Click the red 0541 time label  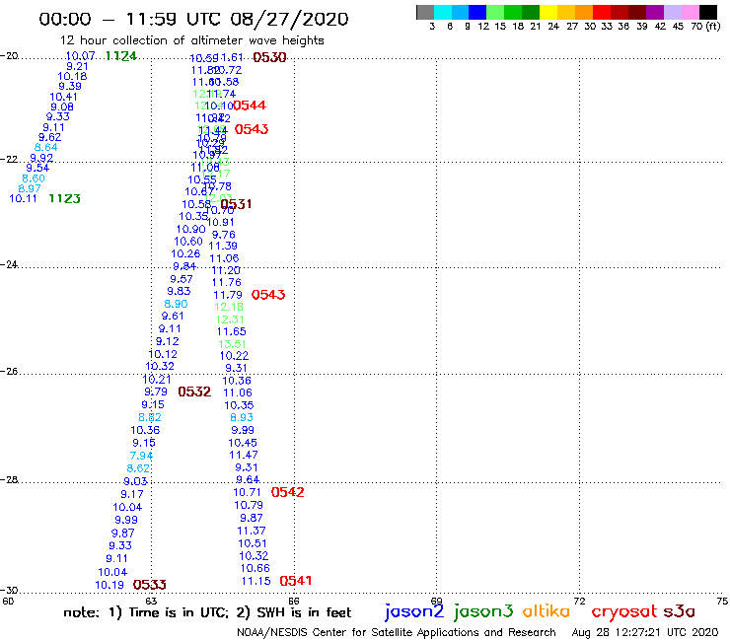[296, 581]
